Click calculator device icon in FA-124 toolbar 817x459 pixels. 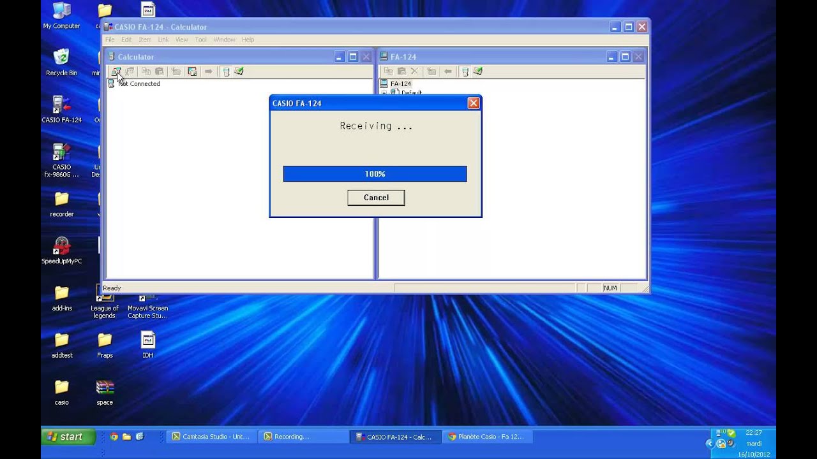(x=465, y=71)
